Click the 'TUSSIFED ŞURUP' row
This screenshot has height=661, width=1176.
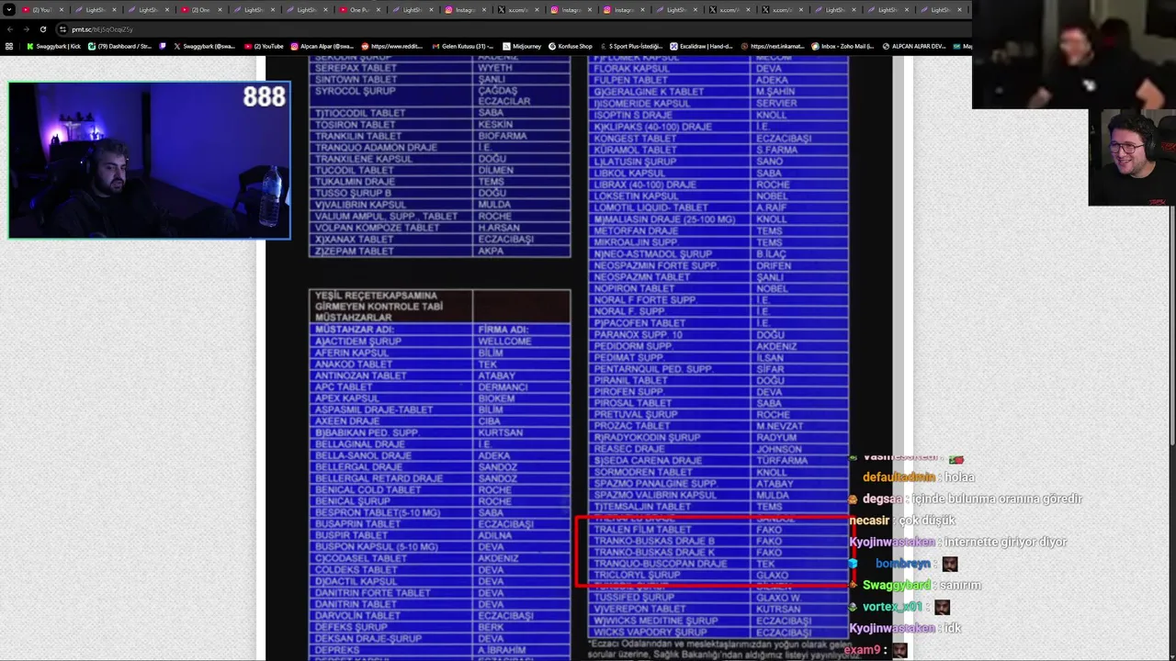[718, 597]
